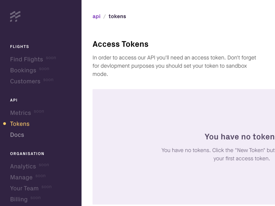This screenshot has width=275, height=206.
Task: Open the Metrics page
Action: pos(21,113)
